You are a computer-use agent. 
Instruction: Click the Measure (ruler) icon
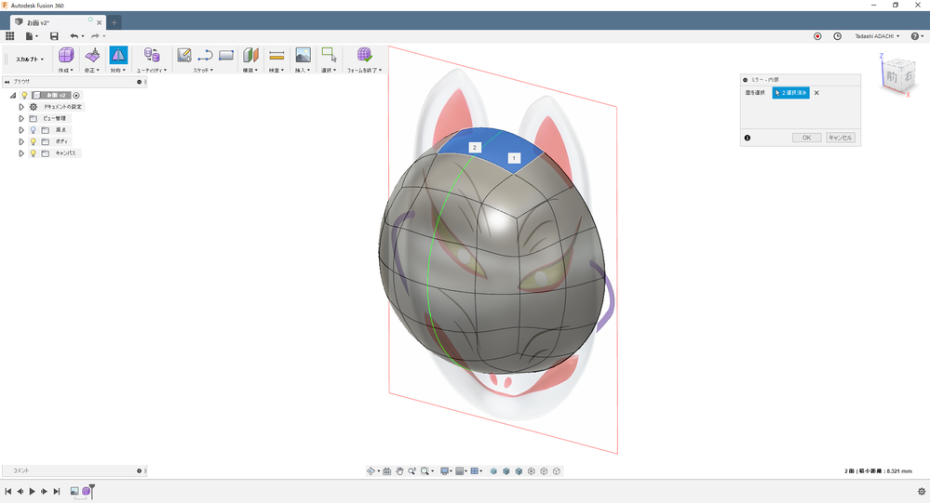(276, 55)
